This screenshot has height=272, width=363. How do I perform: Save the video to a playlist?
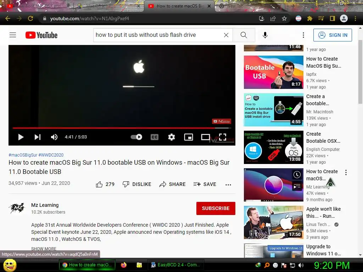[x=205, y=184]
